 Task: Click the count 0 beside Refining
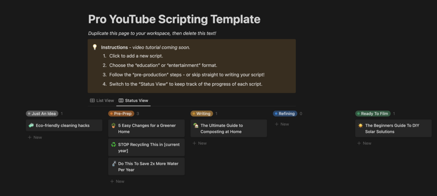(x=301, y=114)
